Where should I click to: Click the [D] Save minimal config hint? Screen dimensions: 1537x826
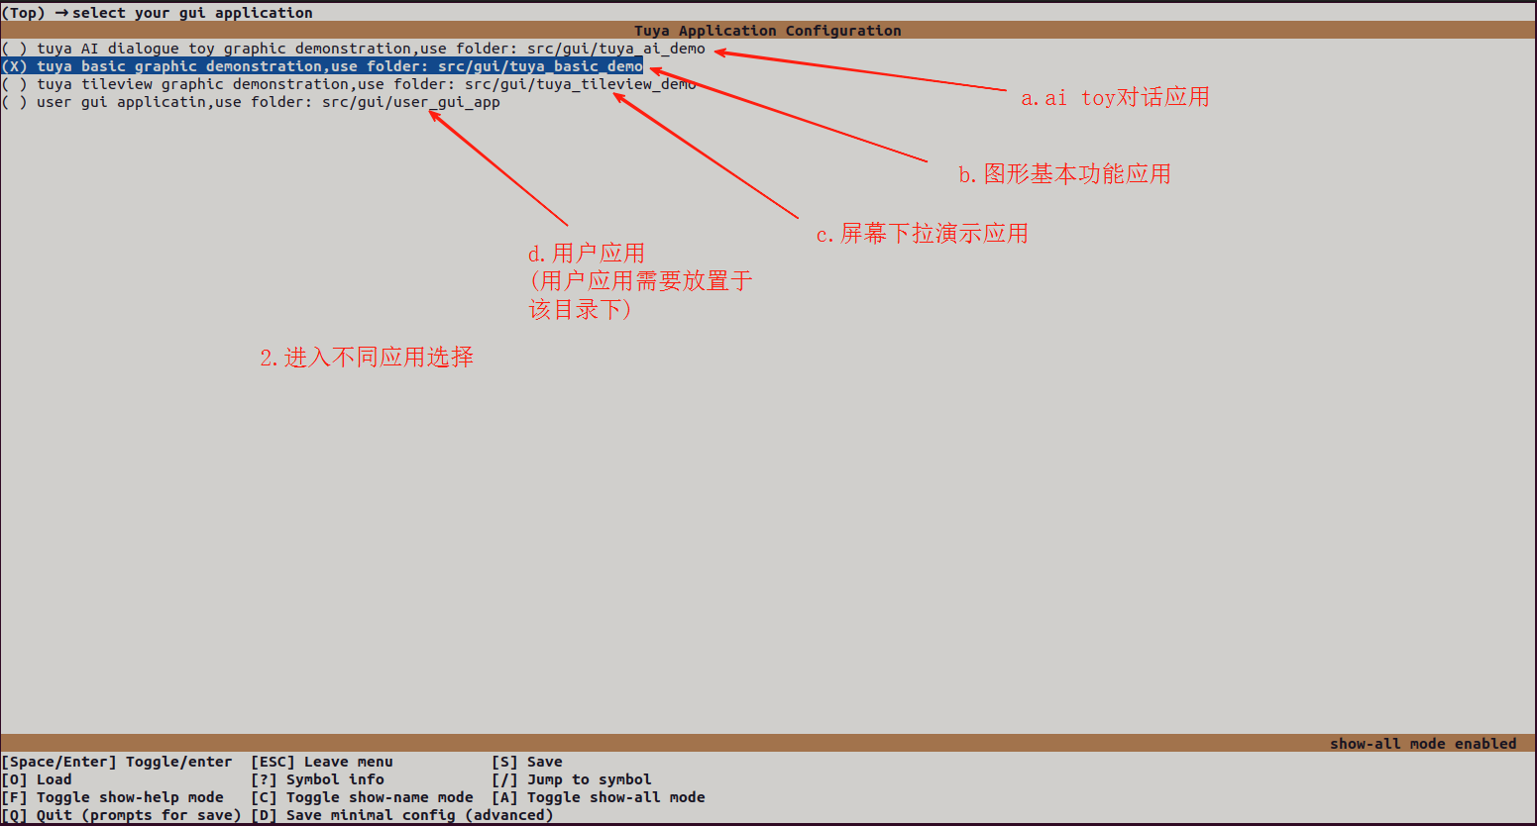402,815
